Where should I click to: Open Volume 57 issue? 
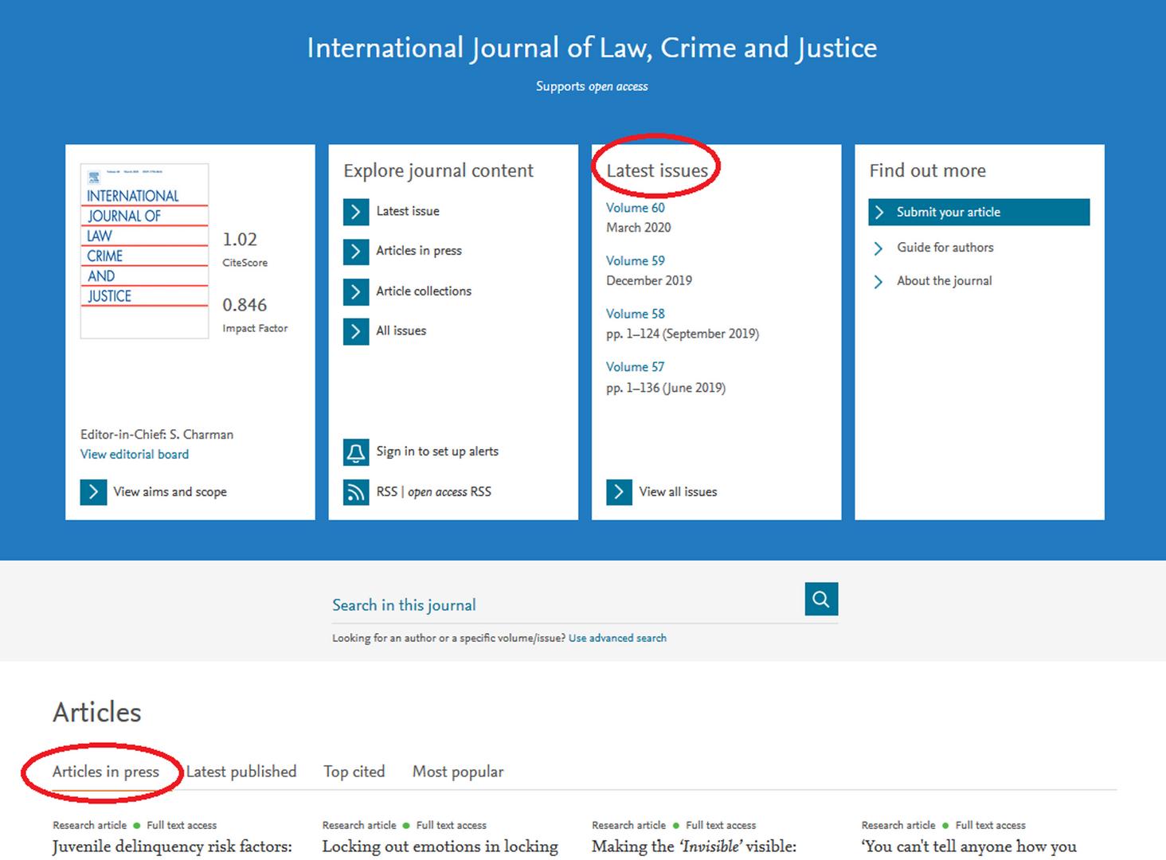636,367
